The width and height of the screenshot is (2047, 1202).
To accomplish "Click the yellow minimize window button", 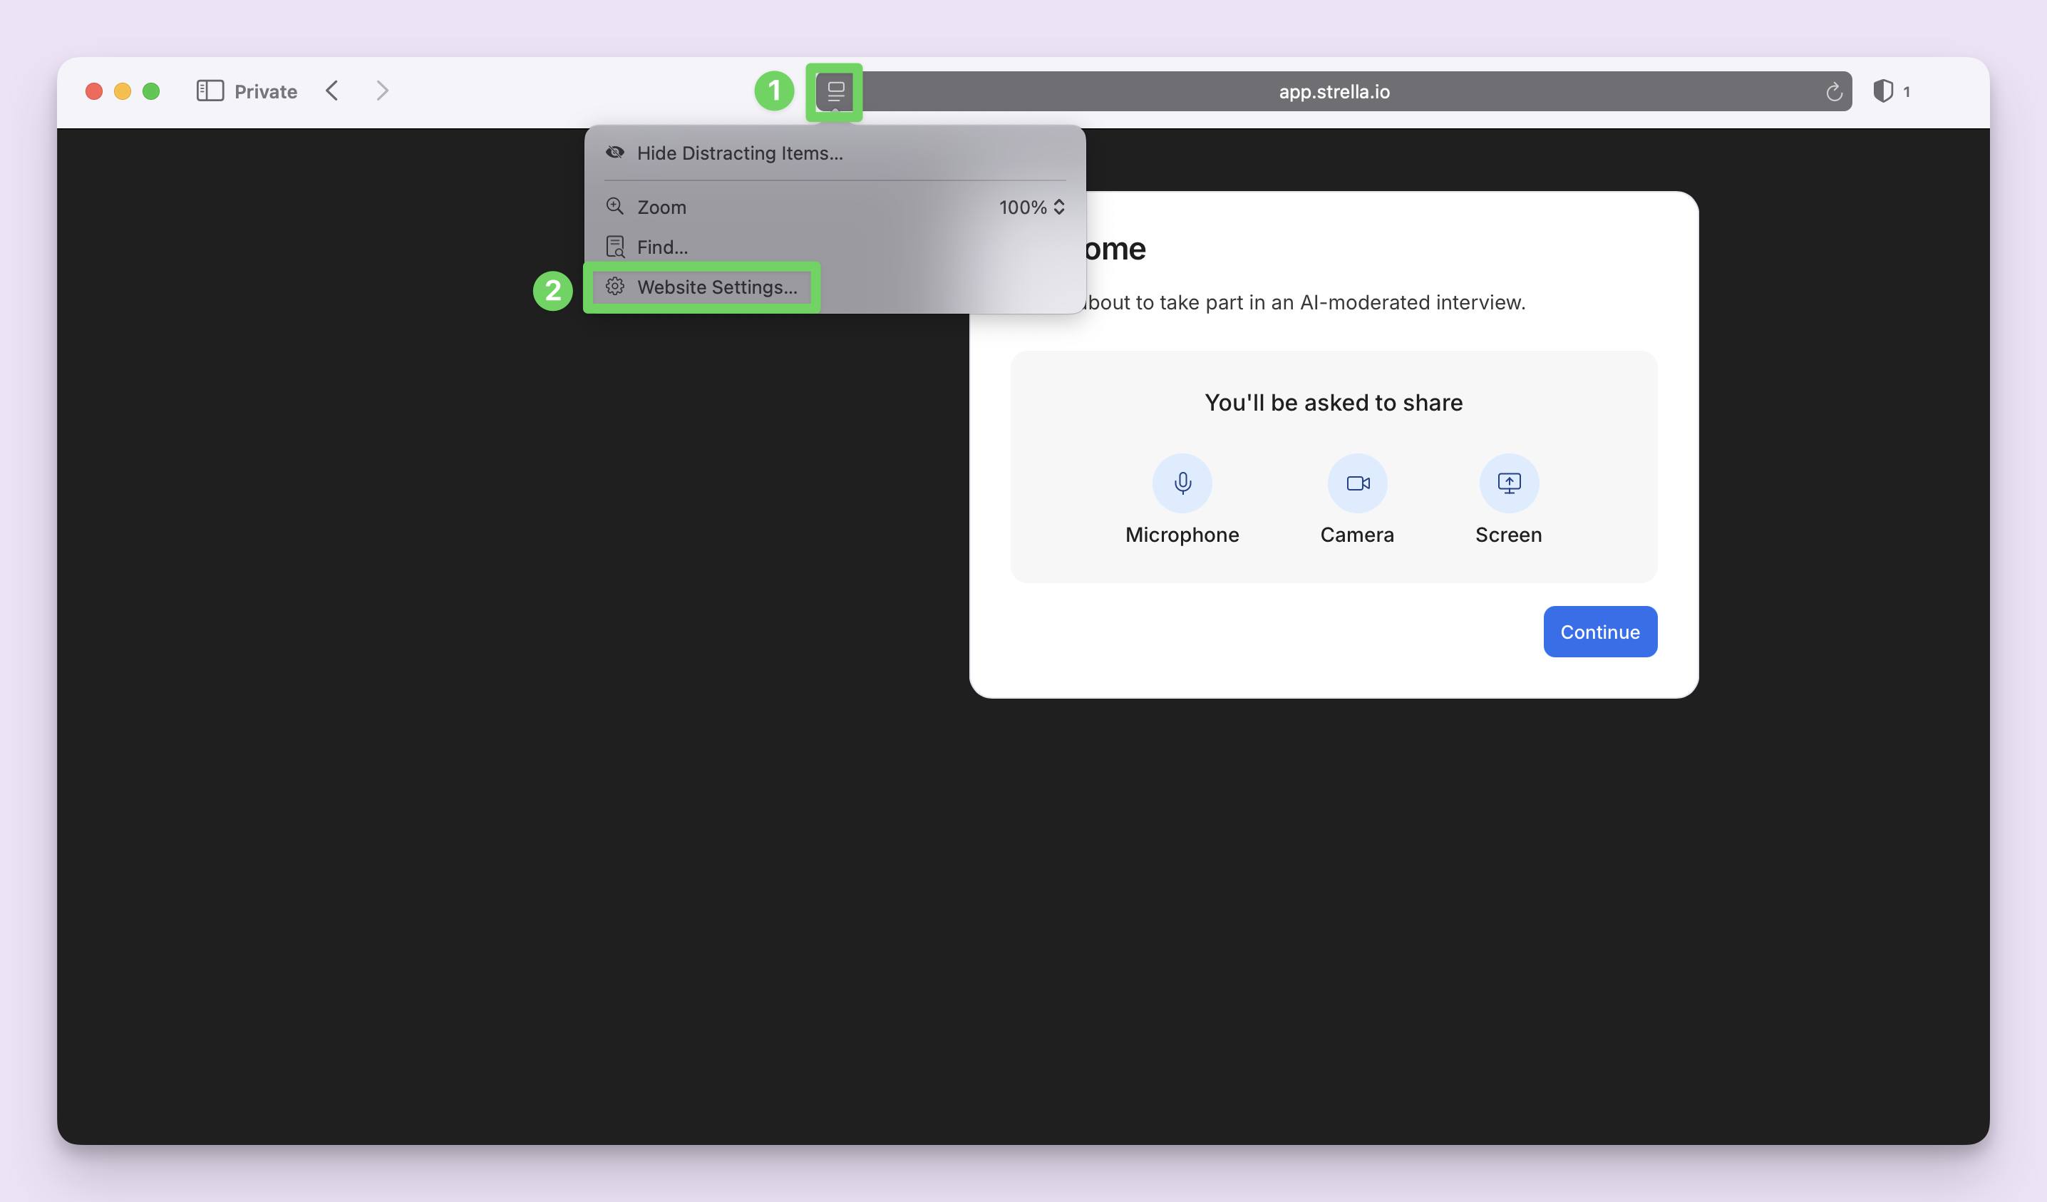I will pyautogui.click(x=123, y=91).
